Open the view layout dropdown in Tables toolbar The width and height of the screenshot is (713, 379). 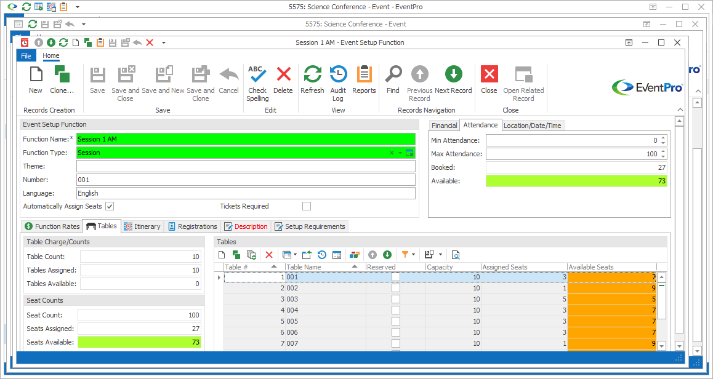295,255
